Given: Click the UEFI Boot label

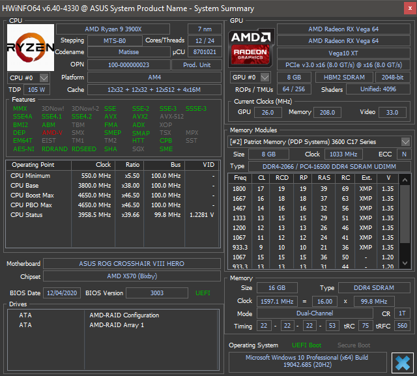Looking at the screenshot, I should click(x=306, y=345).
